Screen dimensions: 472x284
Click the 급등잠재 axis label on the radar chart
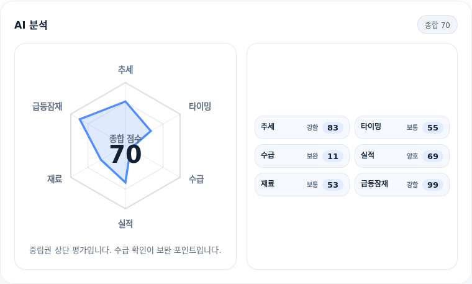click(47, 106)
